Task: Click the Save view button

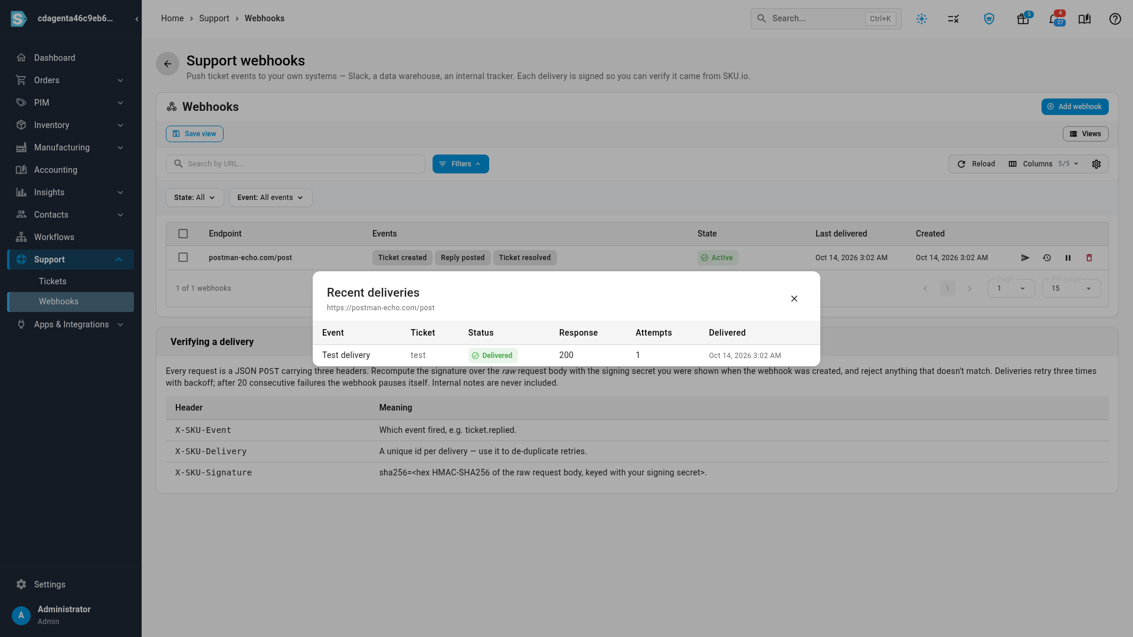Action: tap(195, 134)
